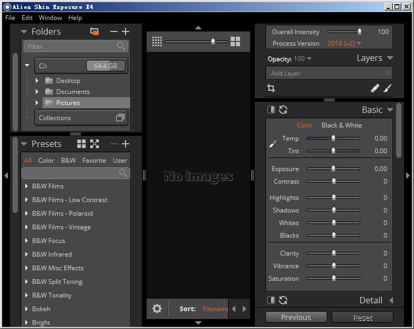Expand the B&W Films preset group
Viewport: 414px width, 329px height.
coord(26,186)
